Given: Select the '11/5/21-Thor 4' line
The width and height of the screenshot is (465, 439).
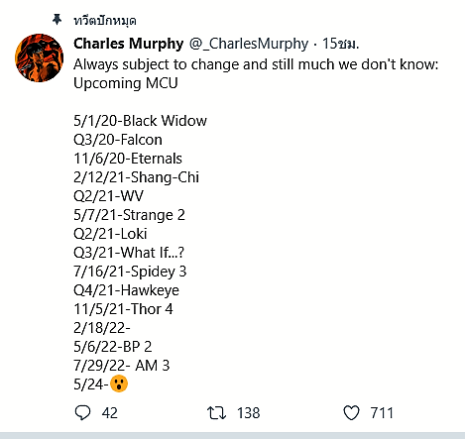Looking at the screenshot, I should (123, 309).
